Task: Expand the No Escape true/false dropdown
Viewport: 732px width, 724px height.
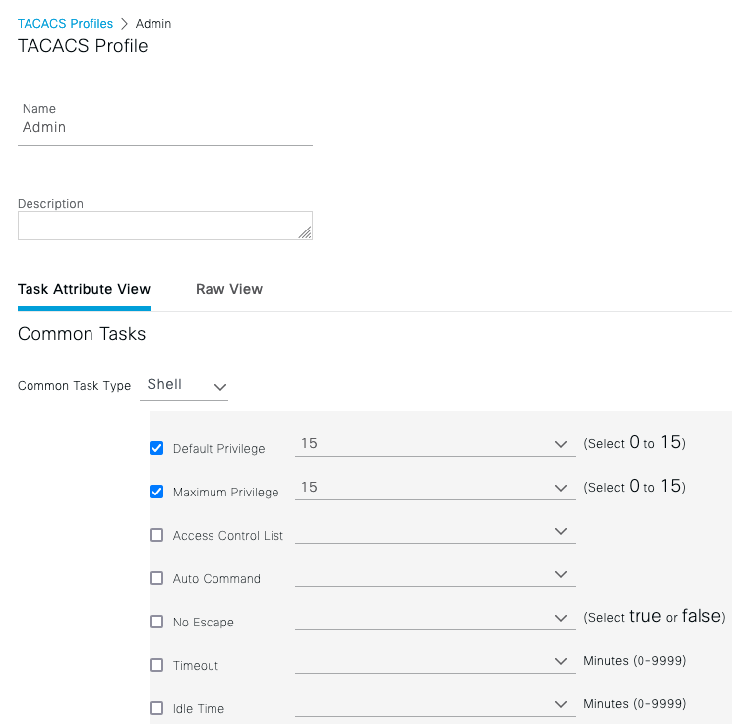Action: (x=434, y=619)
